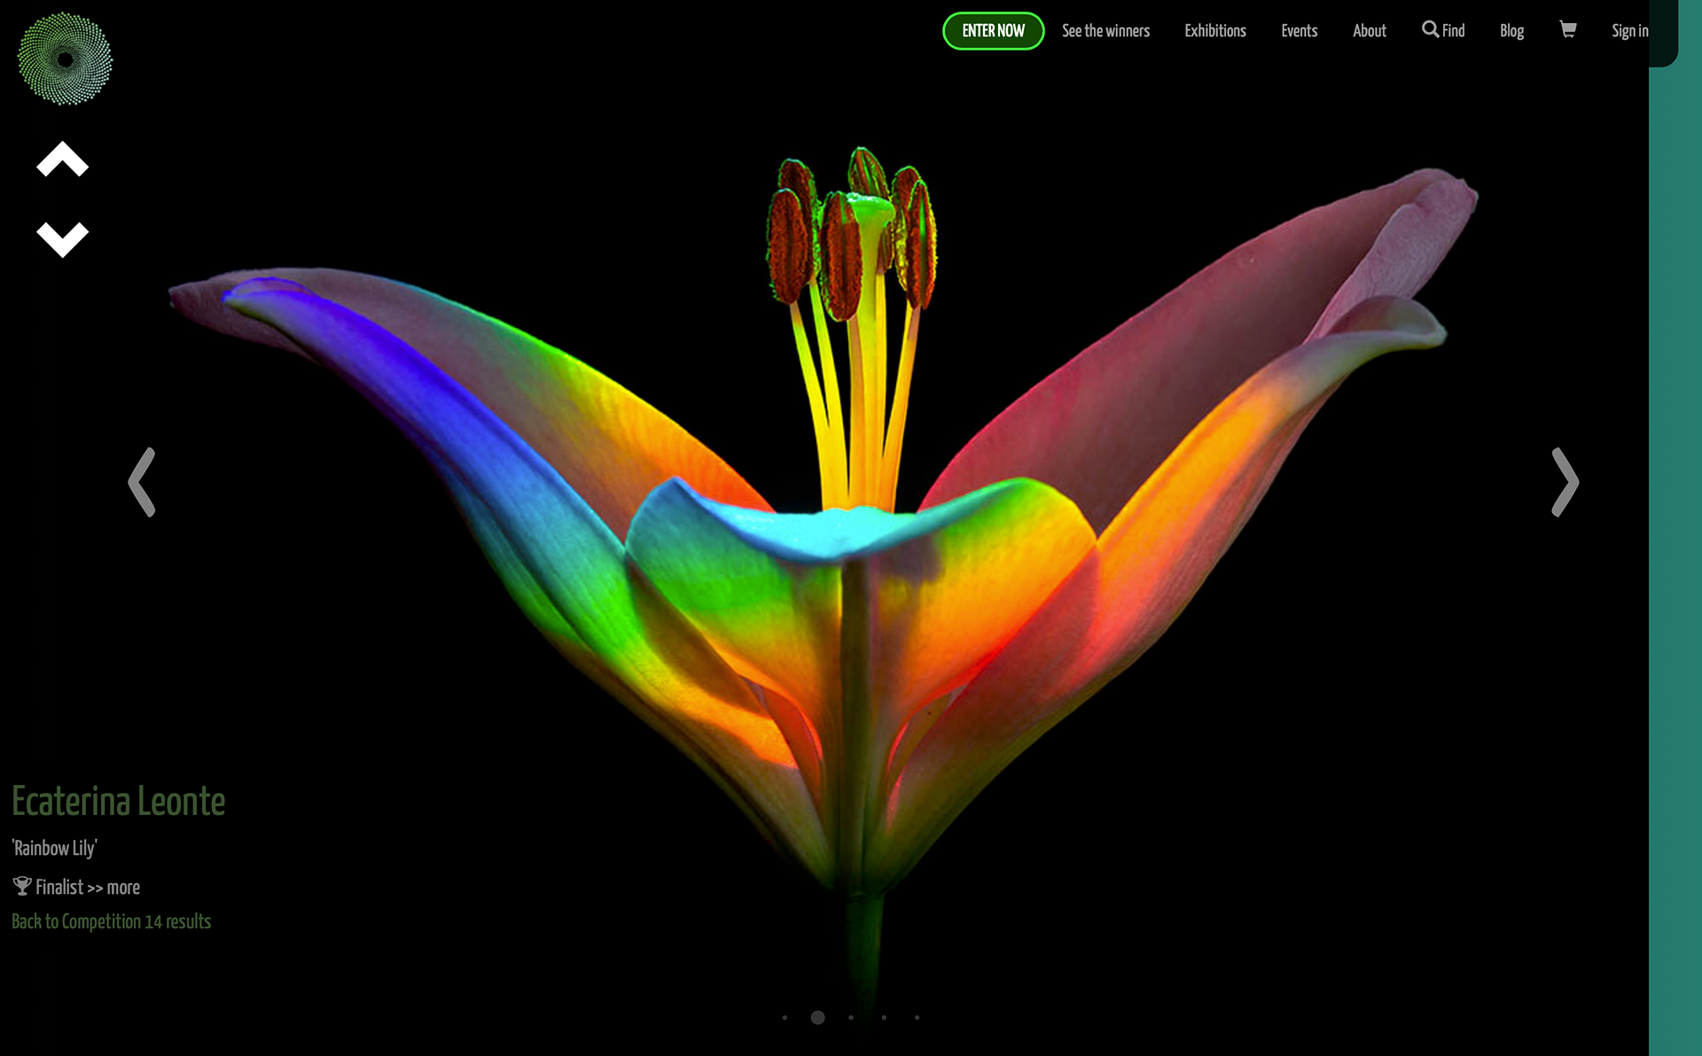The width and height of the screenshot is (1702, 1056).
Task: Click the up chevron arrow
Action: coord(62,159)
